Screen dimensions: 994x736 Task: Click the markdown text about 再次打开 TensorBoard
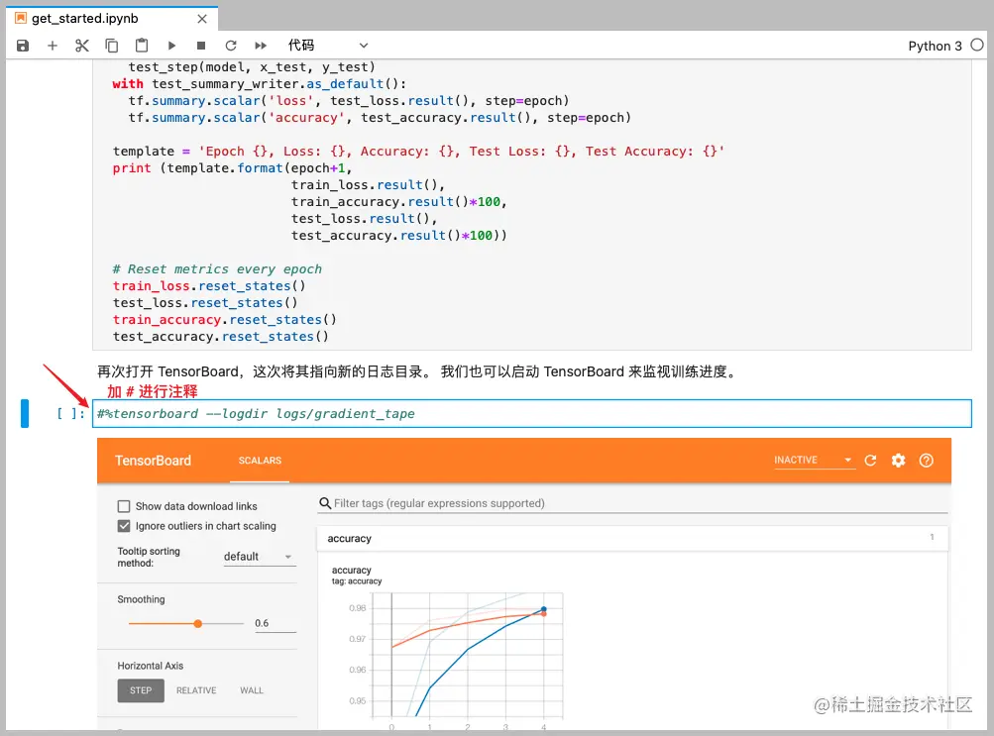pyautogui.click(x=418, y=371)
